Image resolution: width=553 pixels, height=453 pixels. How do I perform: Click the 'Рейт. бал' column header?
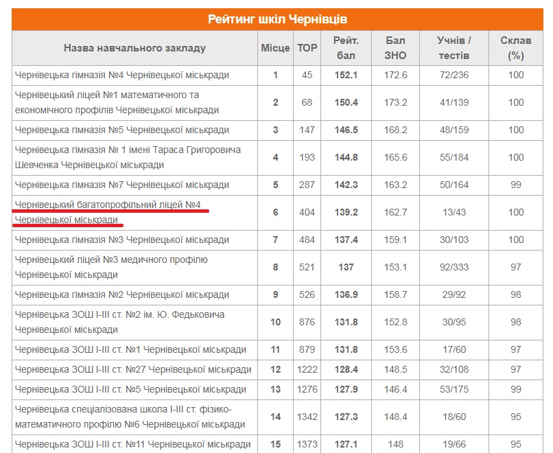click(x=346, y=48)
